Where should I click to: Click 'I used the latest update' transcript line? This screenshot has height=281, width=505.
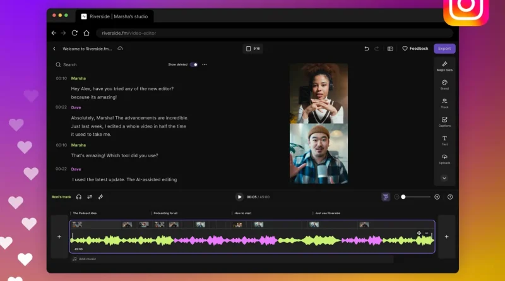pos(124,180)
